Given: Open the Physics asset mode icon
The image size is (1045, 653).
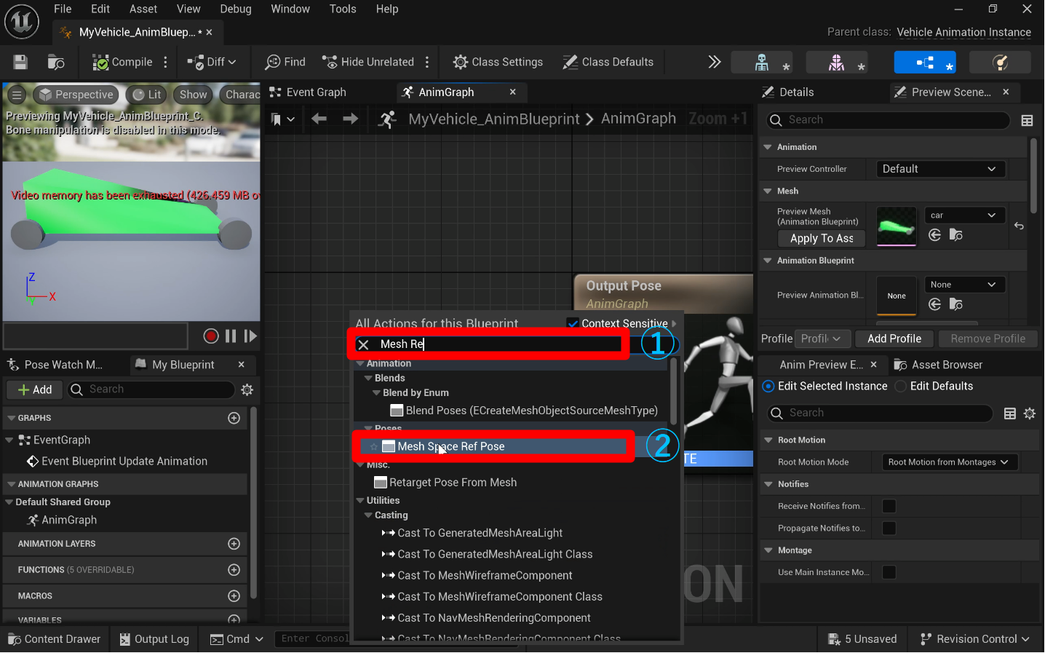Looking at the screenshot, I should pos(1001,63).
